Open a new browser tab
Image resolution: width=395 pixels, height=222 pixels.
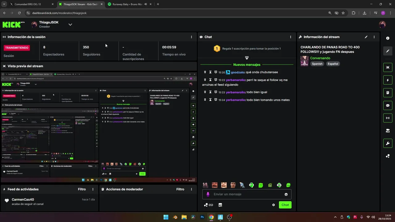pos(158,4)
